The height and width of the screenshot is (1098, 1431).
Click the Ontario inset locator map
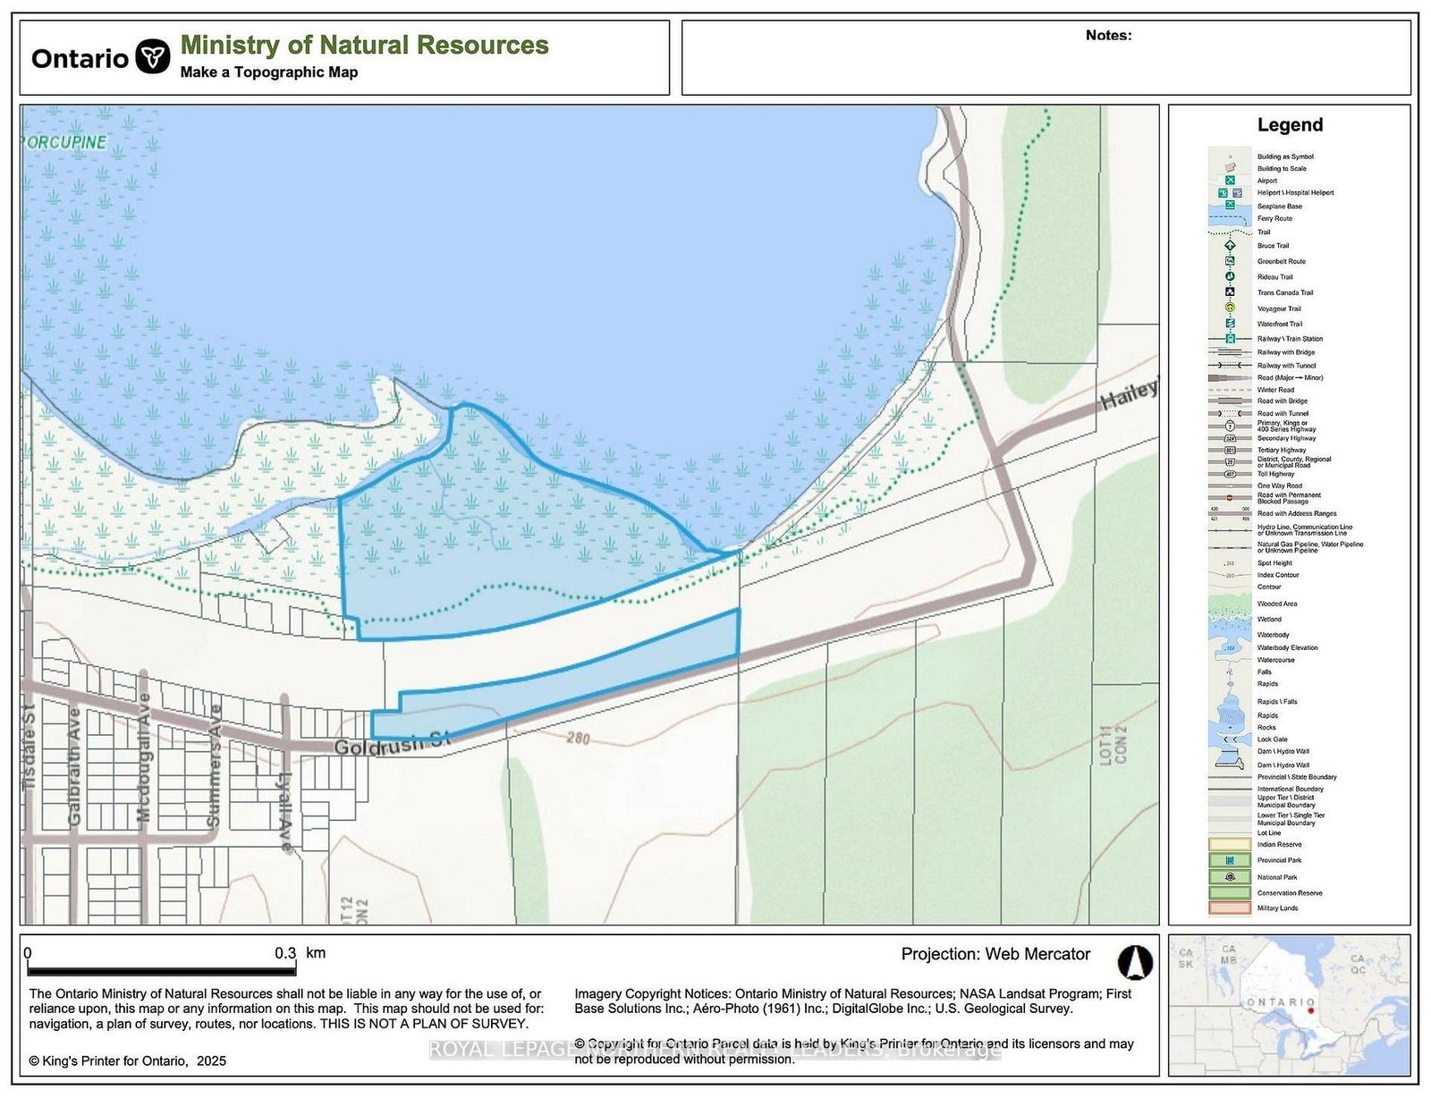pyautogui.click(x=1289, y=1005)
